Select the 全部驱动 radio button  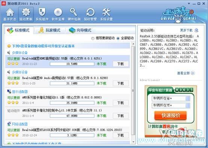[x=118, y=38]
